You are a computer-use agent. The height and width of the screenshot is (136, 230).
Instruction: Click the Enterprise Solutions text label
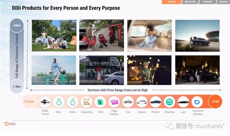click(x=198, y=112)
